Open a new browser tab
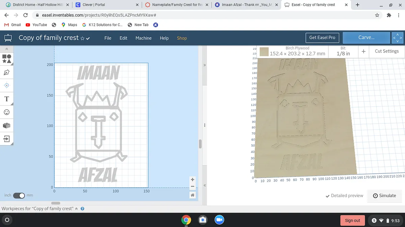Screen dimensions: 405x227 (357, 5)
